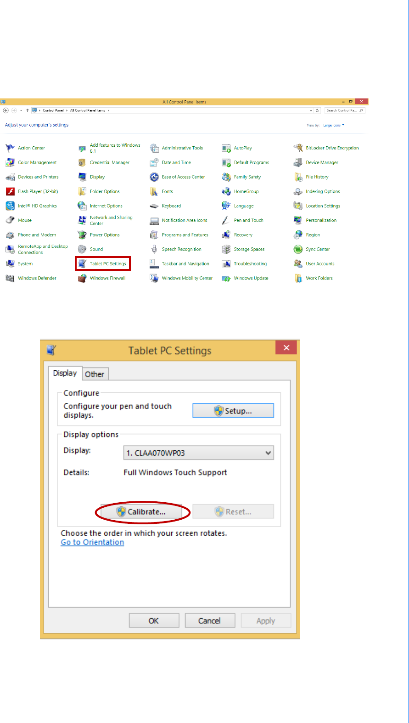Click the Calibrate... button

[141, 511]
